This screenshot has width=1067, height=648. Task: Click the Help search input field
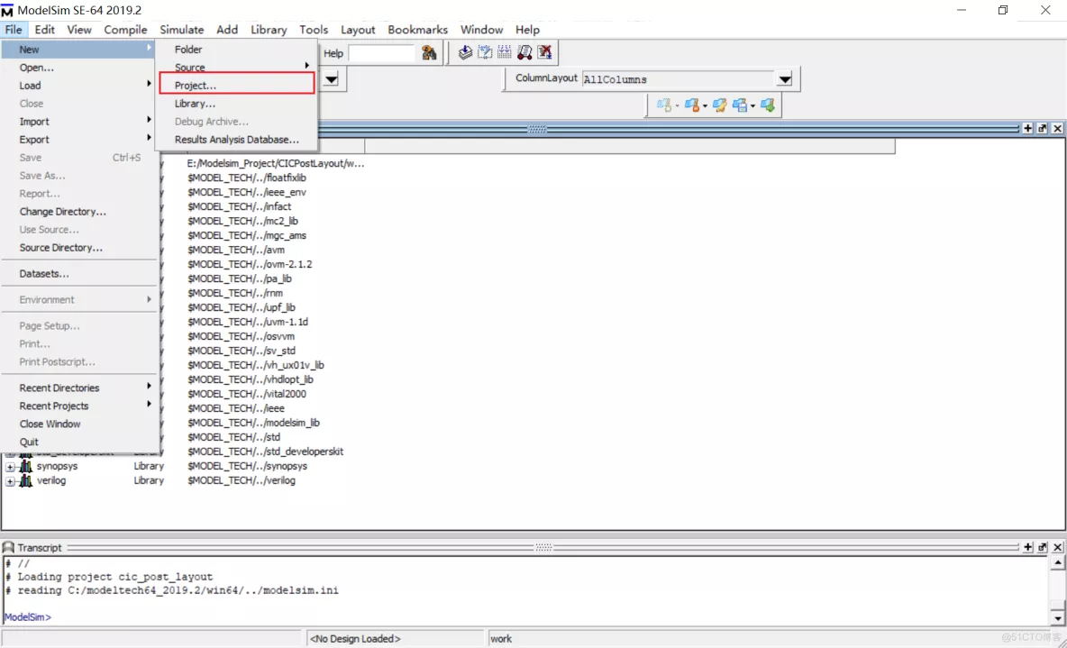coord(381,53)
